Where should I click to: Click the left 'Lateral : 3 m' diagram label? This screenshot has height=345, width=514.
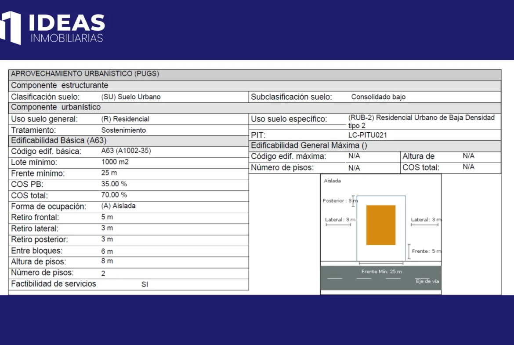[x=340, y=220]
